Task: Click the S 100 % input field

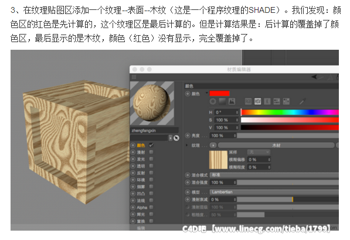Action: coord(226,120)
